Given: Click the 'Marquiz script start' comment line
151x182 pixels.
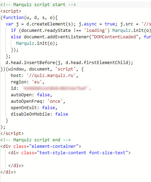Looking at the screenshot, I should pyautogui.click(x=38, y=5).
